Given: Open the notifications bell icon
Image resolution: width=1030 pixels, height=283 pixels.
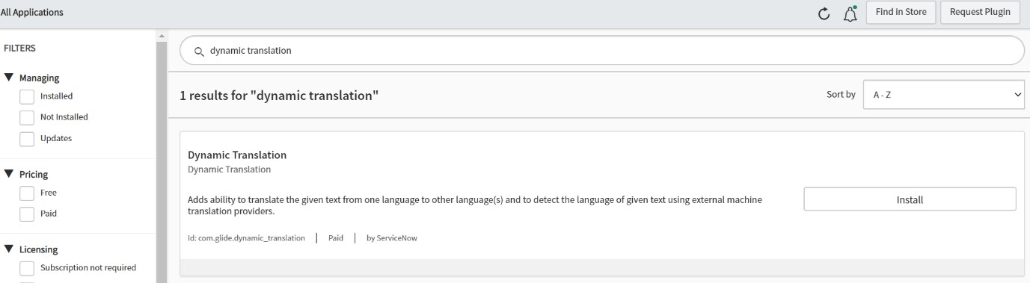Looking at the screenshot, I should coord(850,13).
